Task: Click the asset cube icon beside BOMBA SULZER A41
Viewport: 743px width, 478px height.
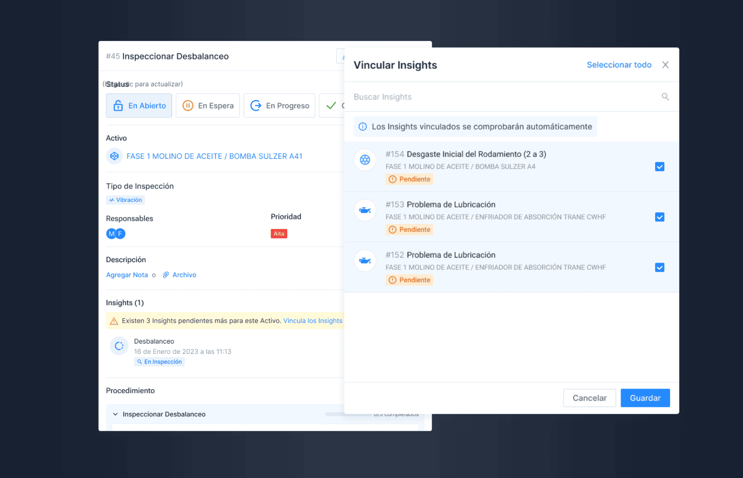Action: 114,156
